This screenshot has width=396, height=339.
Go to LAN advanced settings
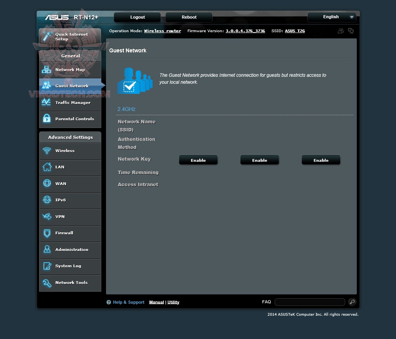(x=70, y=167)
